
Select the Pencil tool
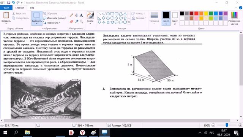[71, 15]
